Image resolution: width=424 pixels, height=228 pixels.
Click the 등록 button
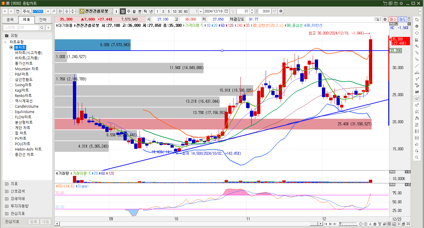[34, 222]
